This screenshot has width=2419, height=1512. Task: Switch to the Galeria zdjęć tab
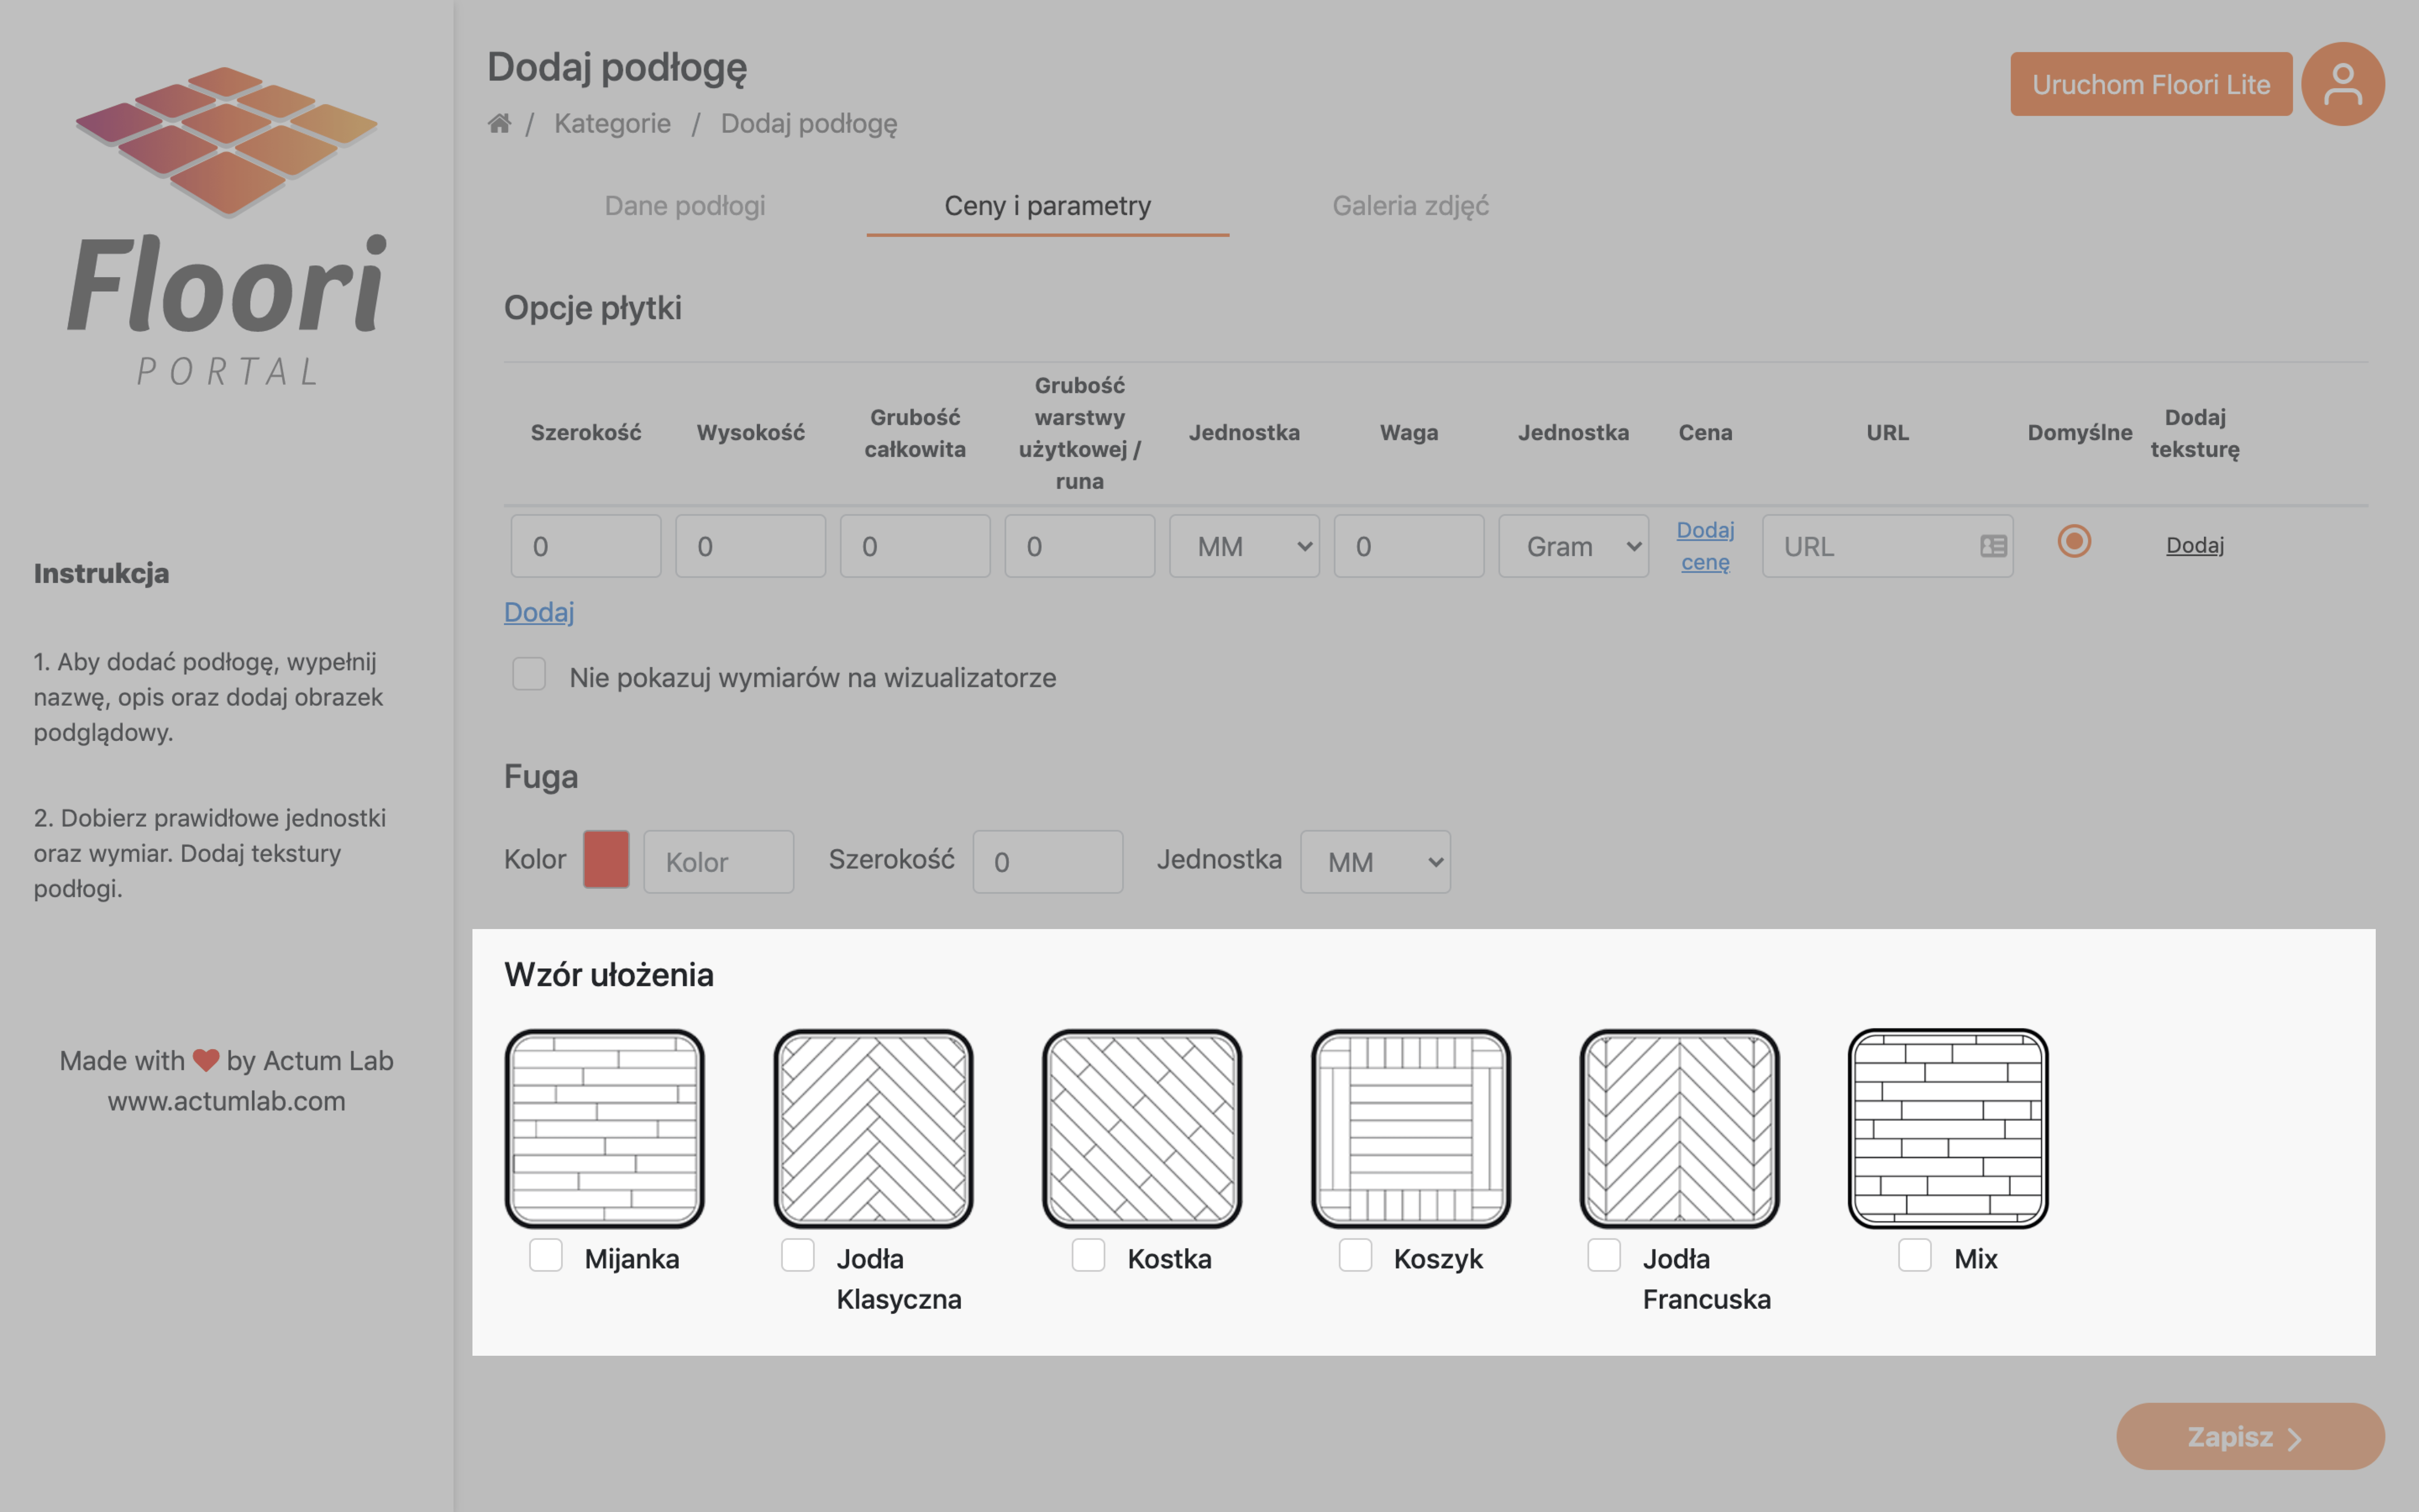(1410, 206)
